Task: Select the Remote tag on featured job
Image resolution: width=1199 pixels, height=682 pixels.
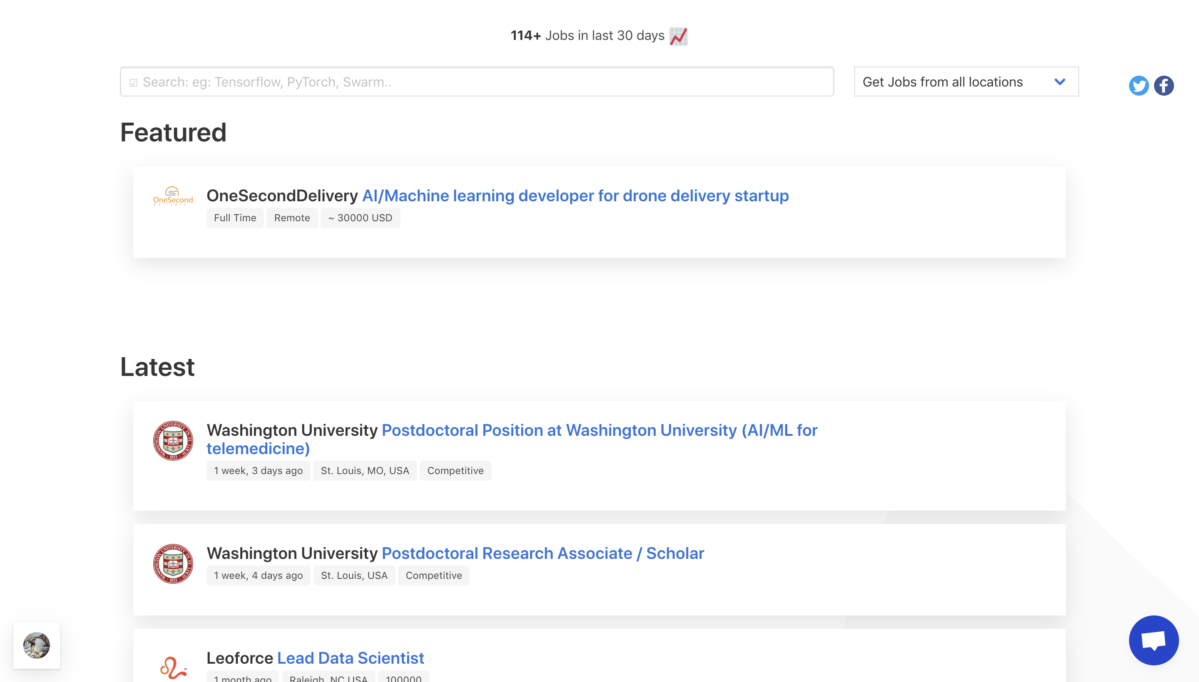Action: [x=292, y=217]
